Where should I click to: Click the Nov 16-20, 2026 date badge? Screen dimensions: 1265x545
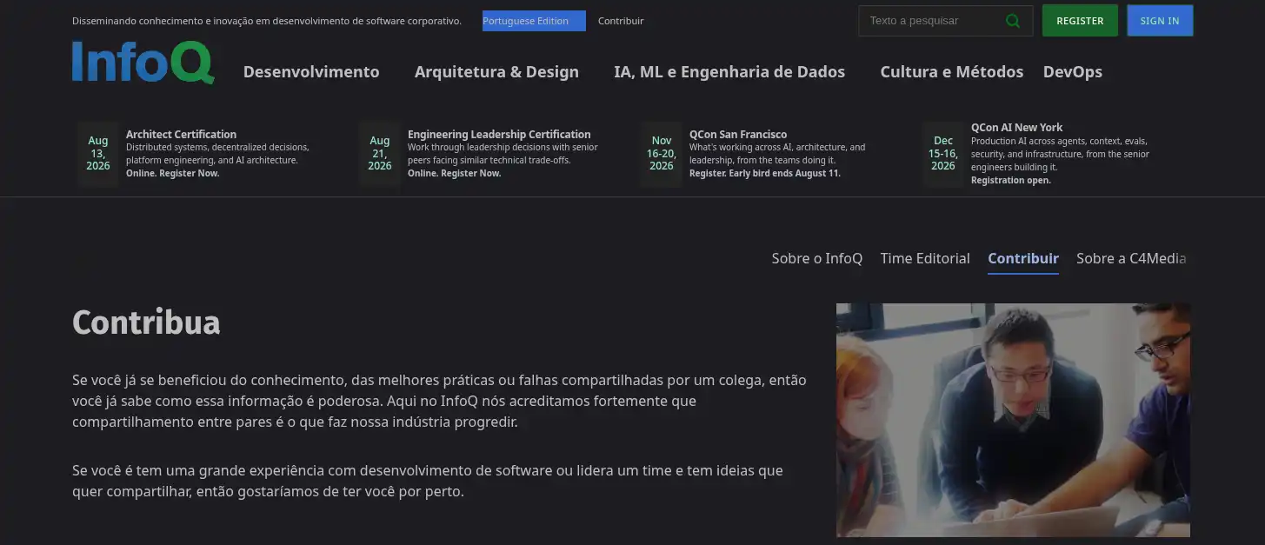662,153
